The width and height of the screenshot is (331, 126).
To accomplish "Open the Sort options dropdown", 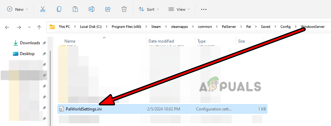I will [x=149, y=9].
